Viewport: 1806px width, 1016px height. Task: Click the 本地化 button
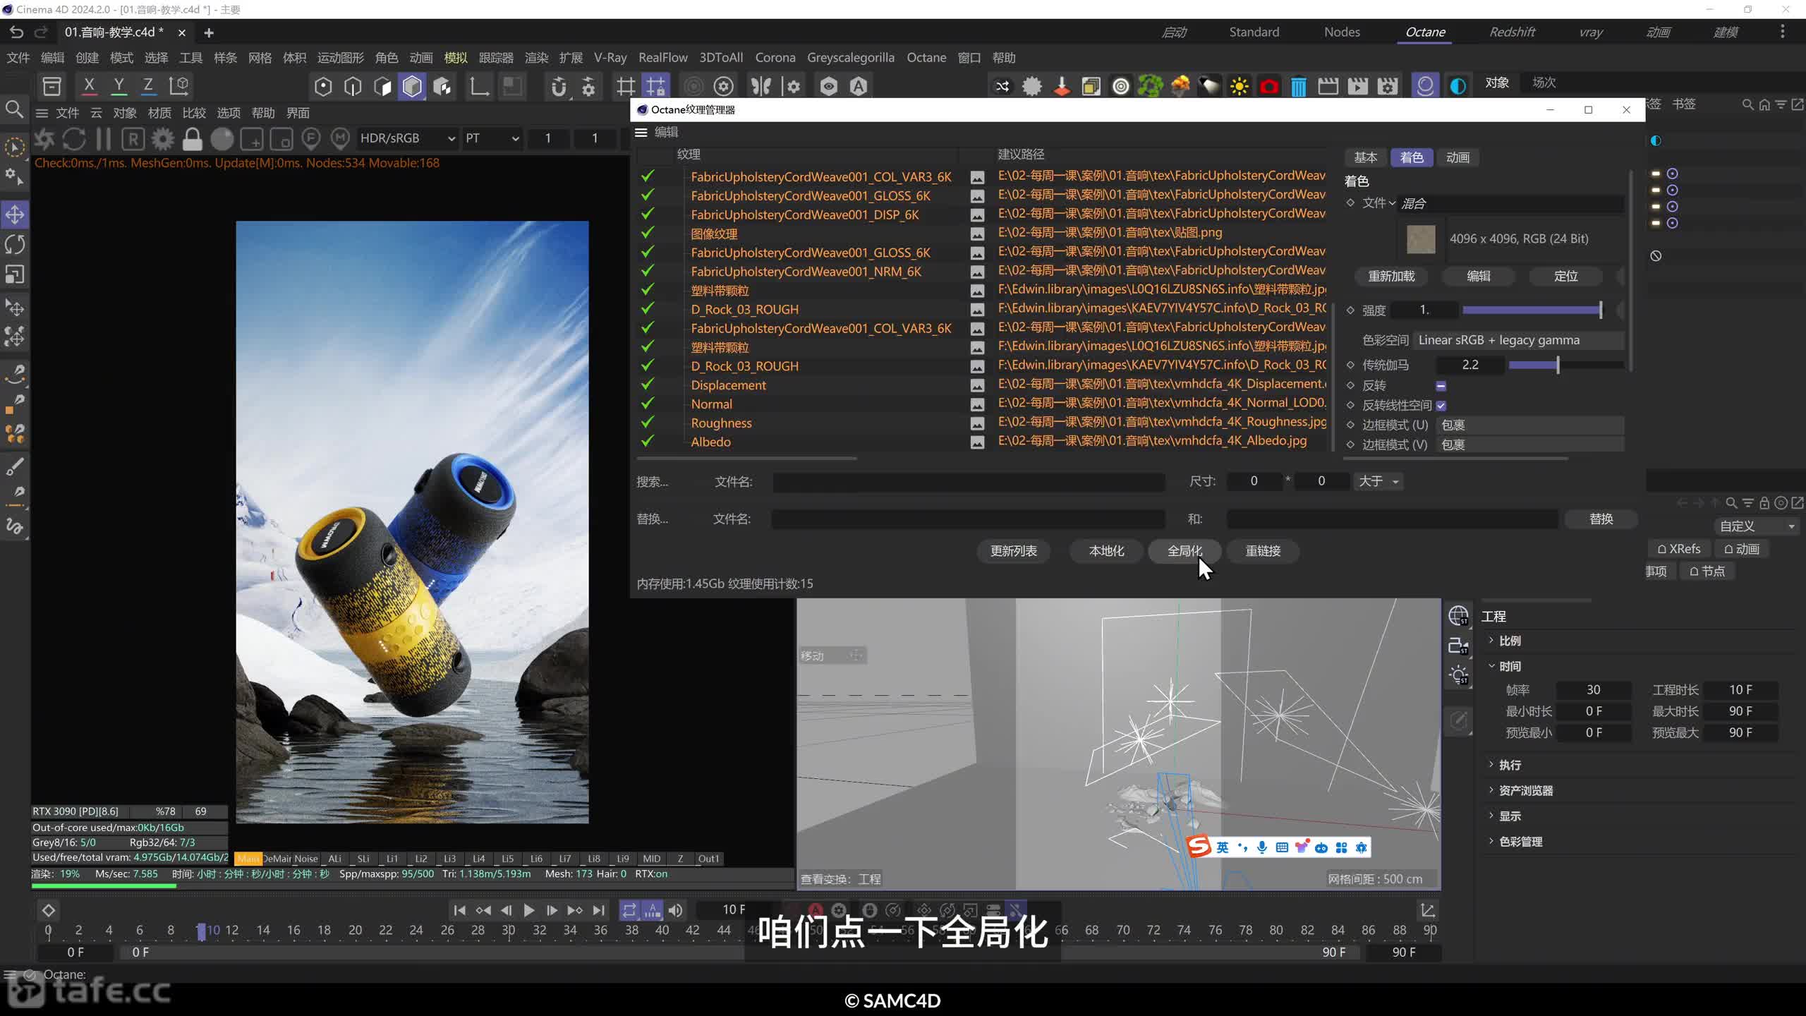[x=1106, y=551]
